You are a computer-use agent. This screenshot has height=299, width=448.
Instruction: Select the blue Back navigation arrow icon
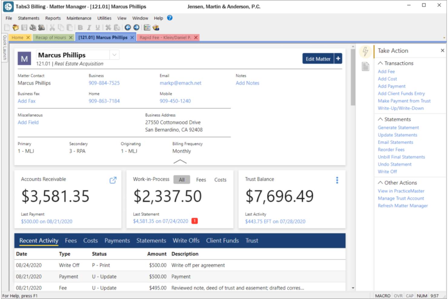tap(128, 28)
